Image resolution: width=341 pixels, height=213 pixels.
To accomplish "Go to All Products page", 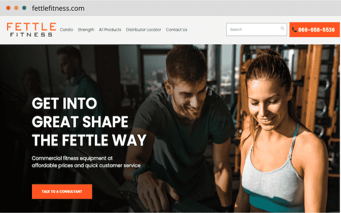I will pos(110,29).
